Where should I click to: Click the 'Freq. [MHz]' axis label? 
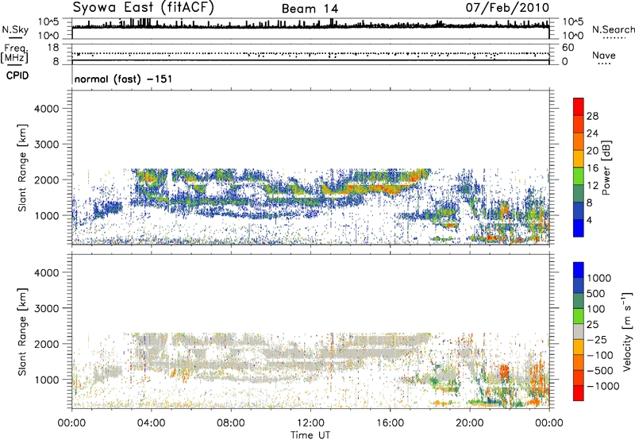[x=15, y=53]
